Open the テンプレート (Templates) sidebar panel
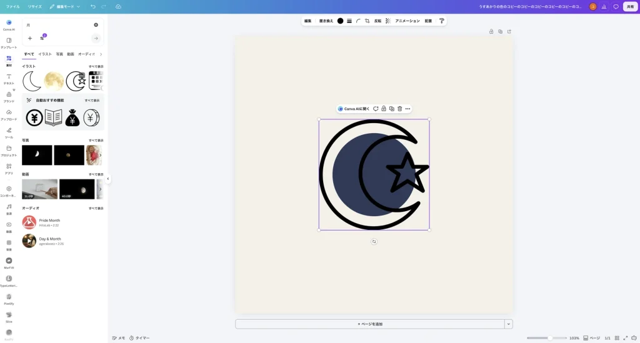The width and height of the screenshot is (640, 343). coord(9,43)
